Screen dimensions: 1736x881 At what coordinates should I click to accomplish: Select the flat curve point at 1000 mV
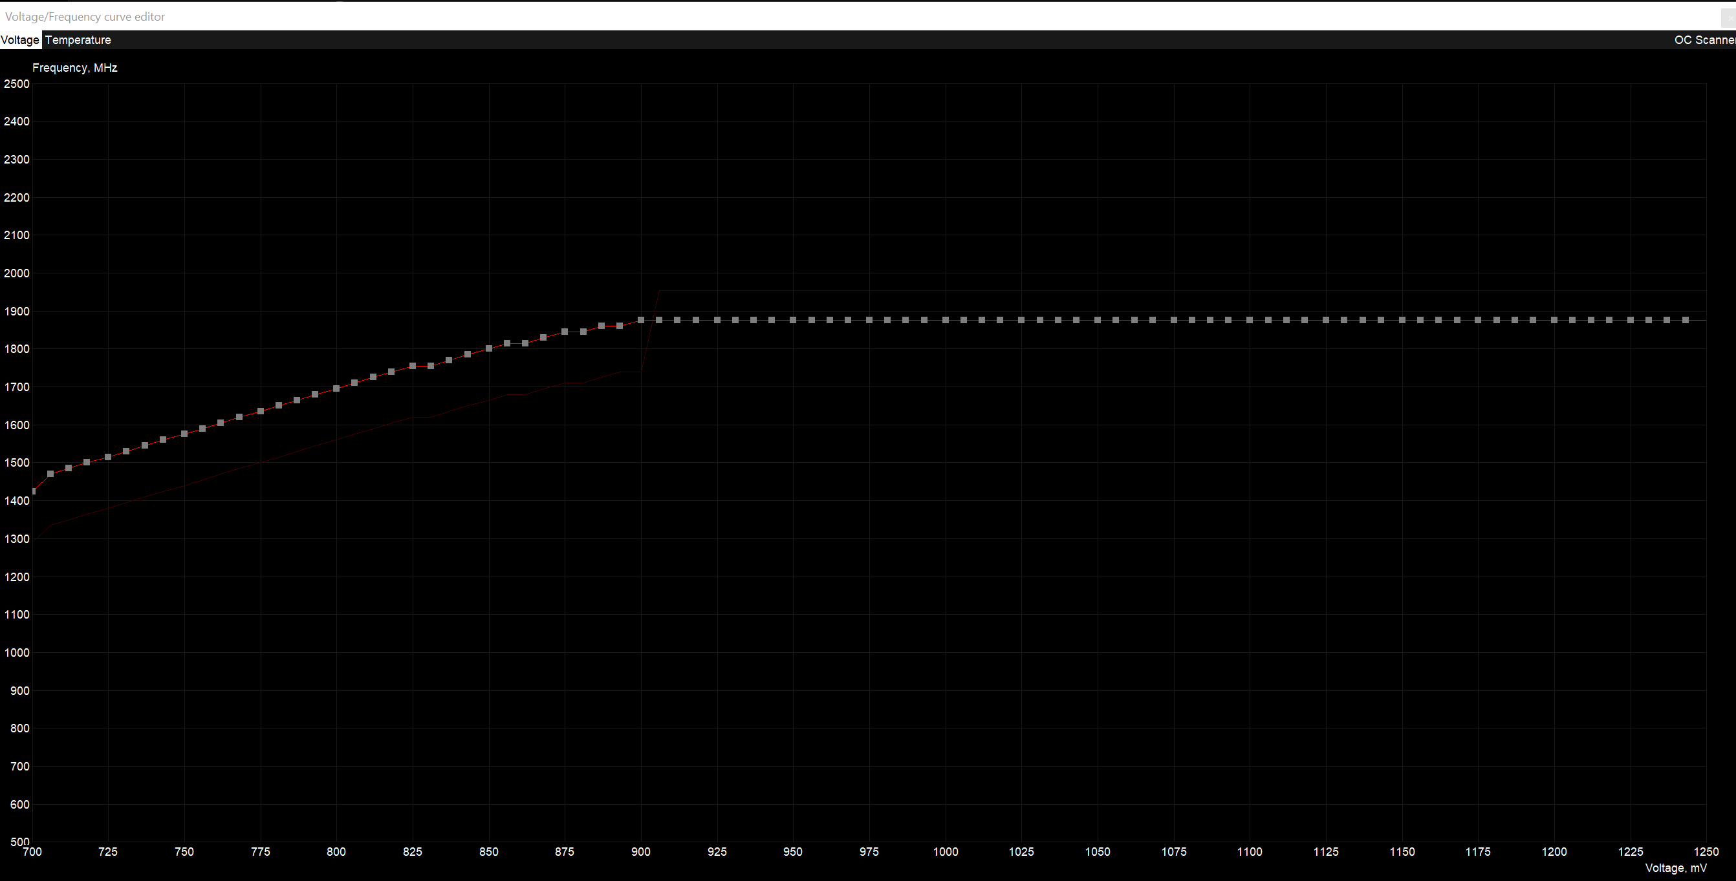point(946,320)
